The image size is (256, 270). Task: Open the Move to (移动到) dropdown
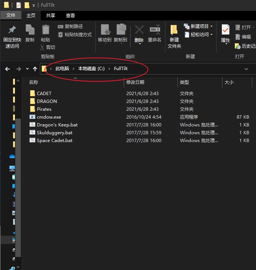click(105, 34)
